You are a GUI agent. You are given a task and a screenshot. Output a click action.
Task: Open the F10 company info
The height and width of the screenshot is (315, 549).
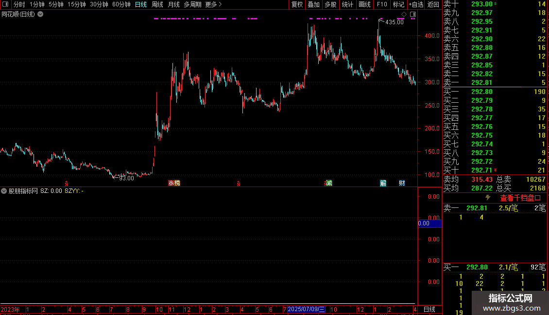tap(382, 4)
